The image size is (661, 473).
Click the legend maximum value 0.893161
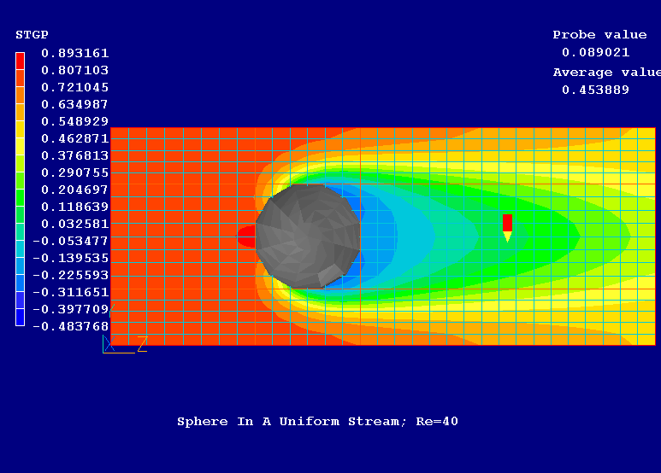[x=75, y=53]
